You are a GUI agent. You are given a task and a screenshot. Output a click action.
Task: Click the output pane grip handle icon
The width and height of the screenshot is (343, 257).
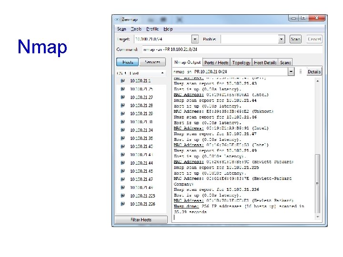[301, 71]
